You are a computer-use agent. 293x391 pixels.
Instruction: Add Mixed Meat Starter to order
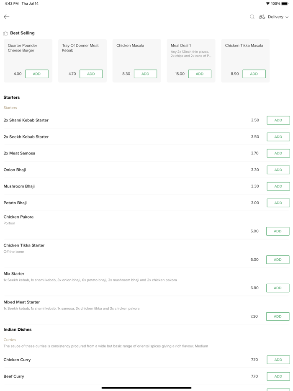click(278, 316)
